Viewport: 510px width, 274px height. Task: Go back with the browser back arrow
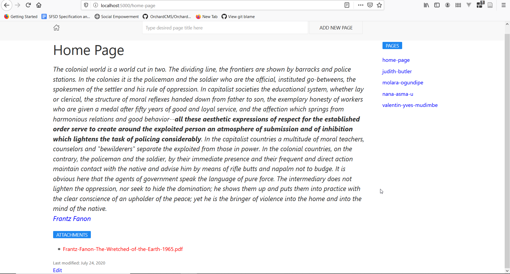7,5
